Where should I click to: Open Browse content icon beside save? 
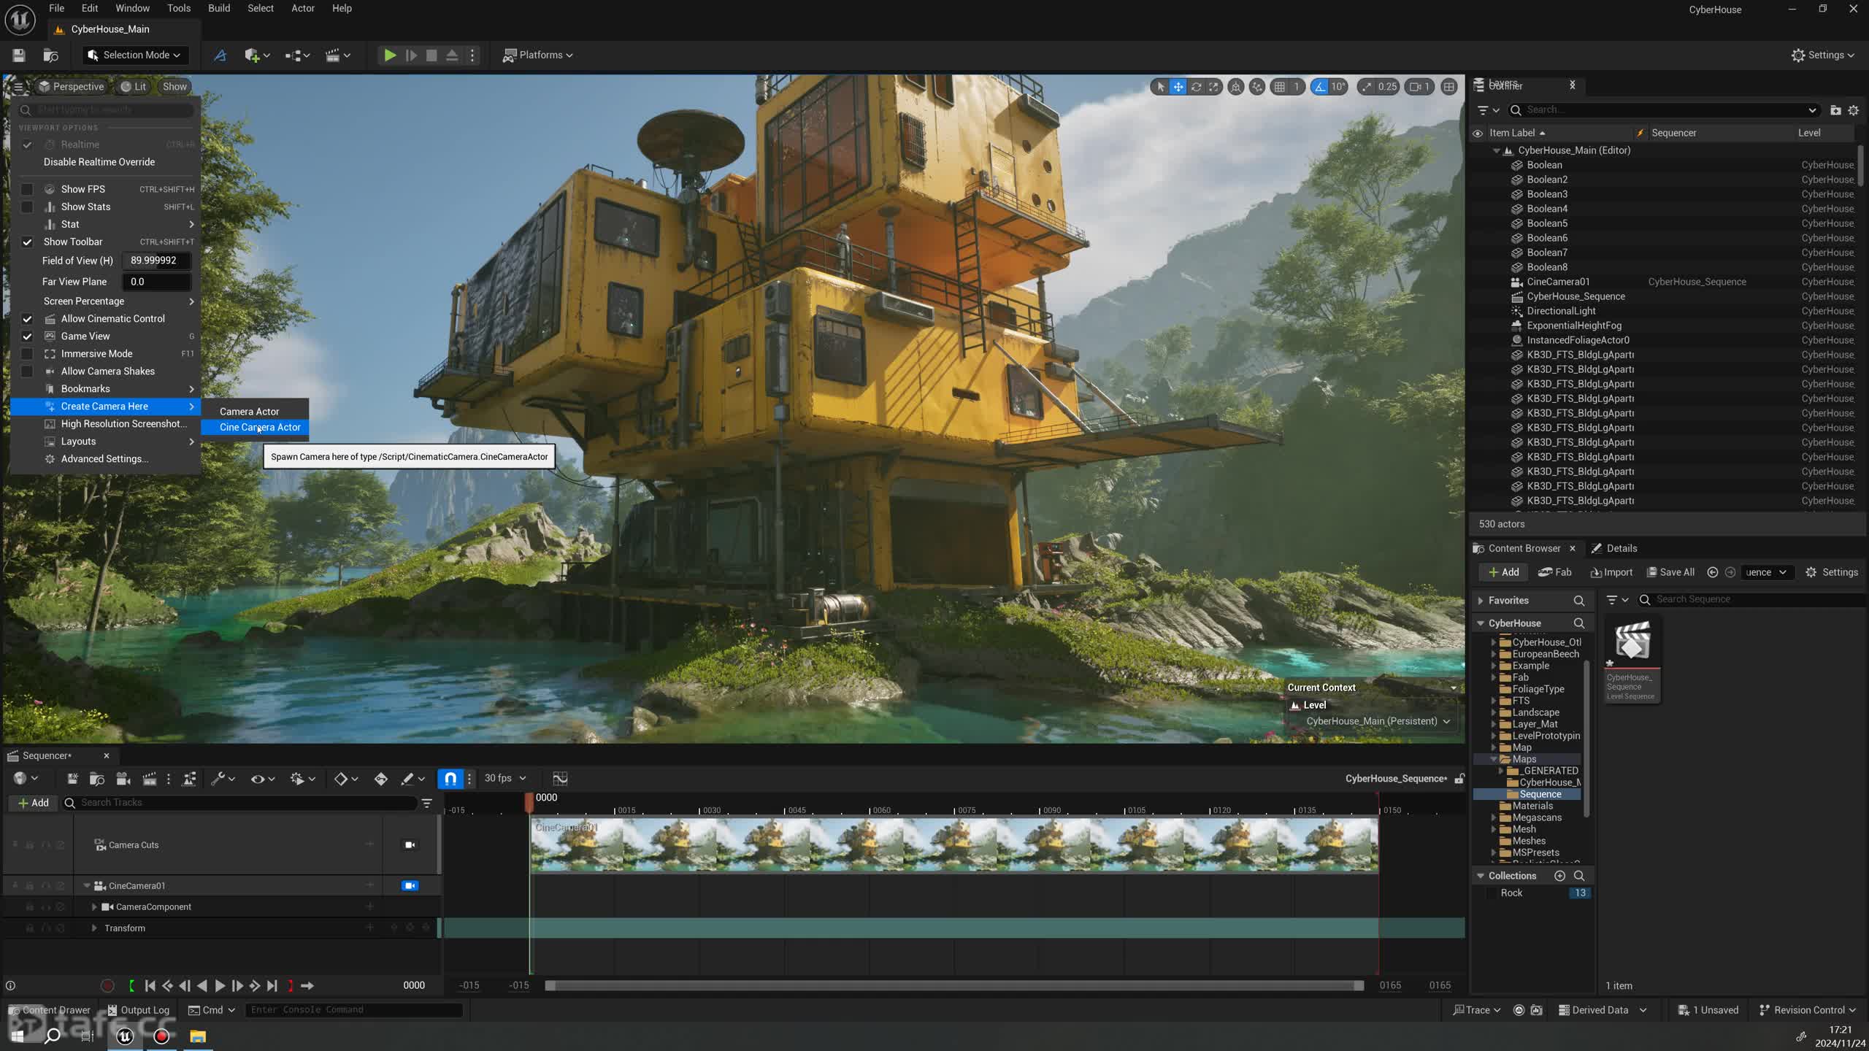[x=51, y=55]
